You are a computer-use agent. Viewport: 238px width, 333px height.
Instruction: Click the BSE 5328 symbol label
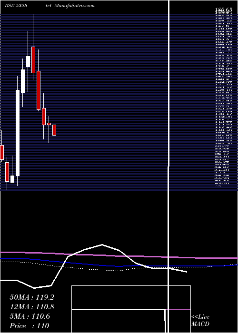coord(16,6)
